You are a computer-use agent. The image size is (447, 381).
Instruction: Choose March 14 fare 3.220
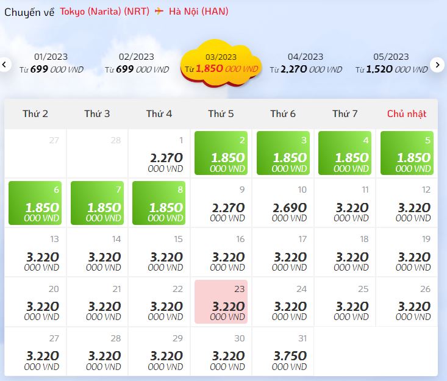pos(97,252)
